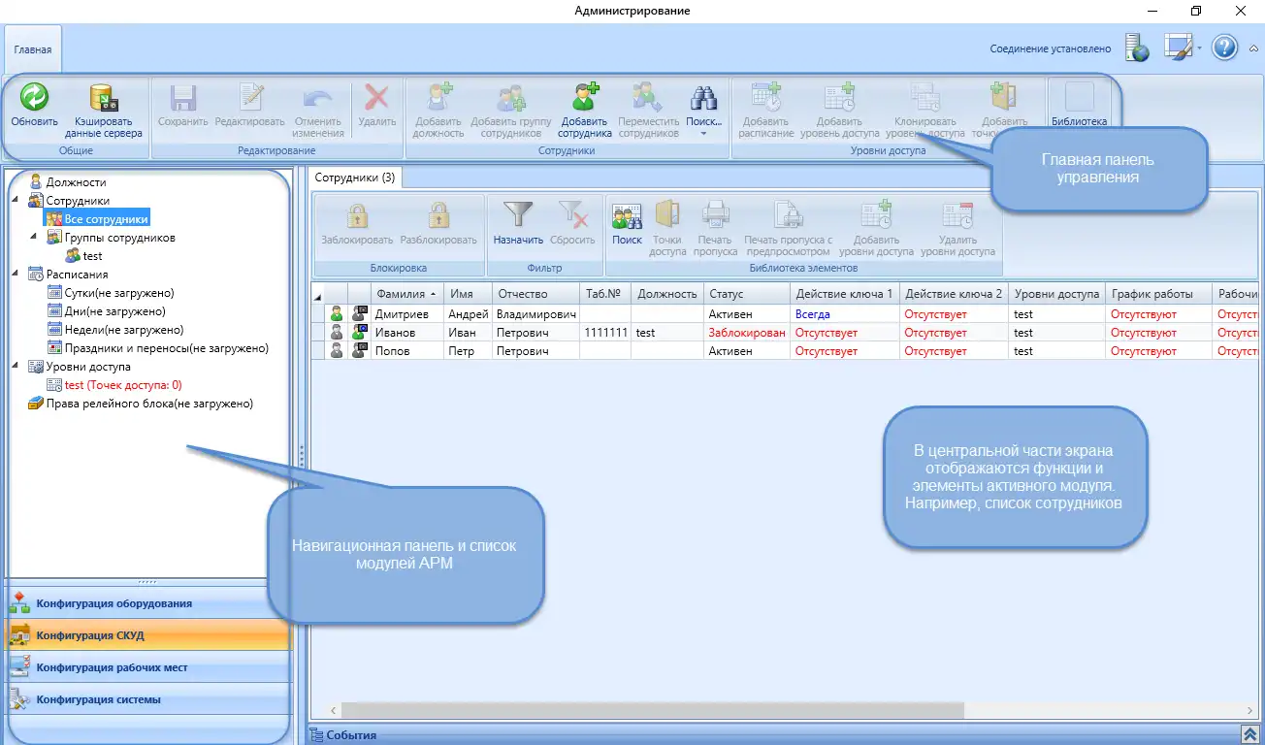Collapse the Группы сотрудников tree node

(34, 237)
